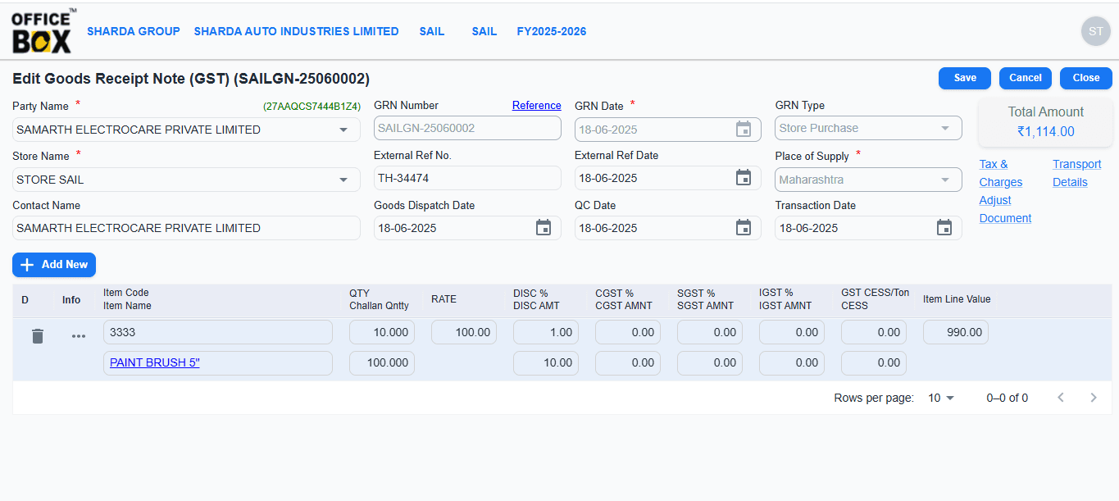Focus the GRN Number field
Viewport: 1119px width, 501px height.
click(467, 128)
